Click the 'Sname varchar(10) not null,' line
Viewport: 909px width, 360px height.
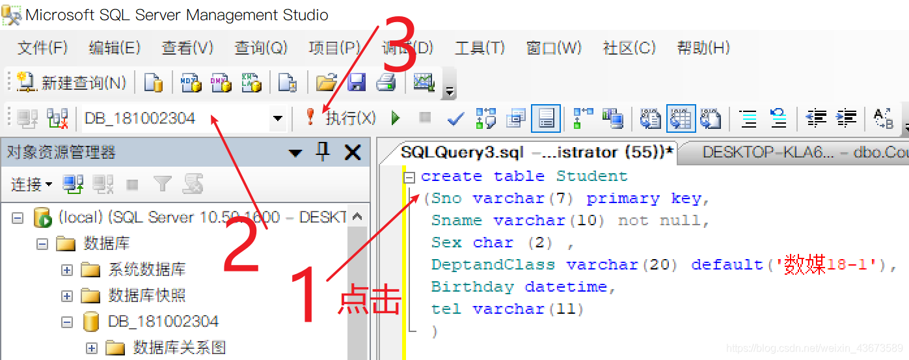570,220
